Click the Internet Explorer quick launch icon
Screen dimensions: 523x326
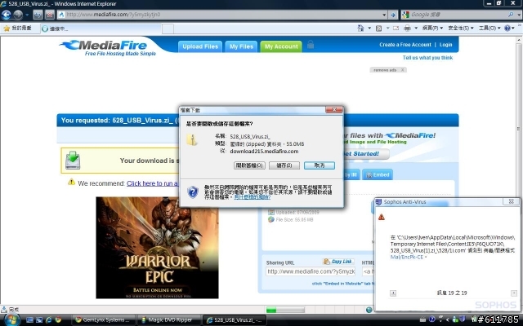click(49, 320)
